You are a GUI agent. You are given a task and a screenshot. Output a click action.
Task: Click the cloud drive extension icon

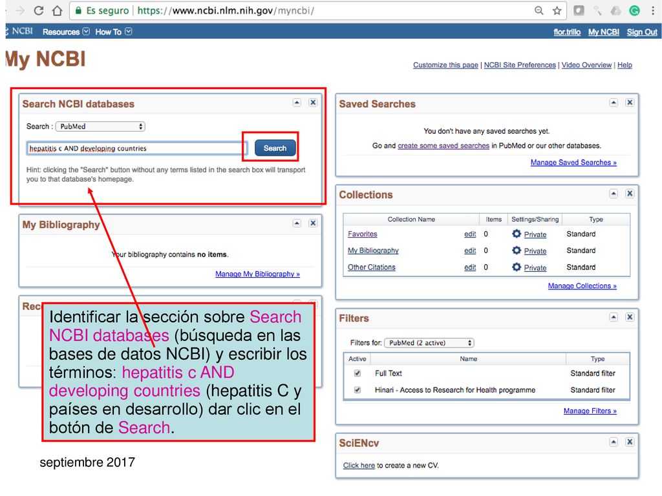pos(615,11)
